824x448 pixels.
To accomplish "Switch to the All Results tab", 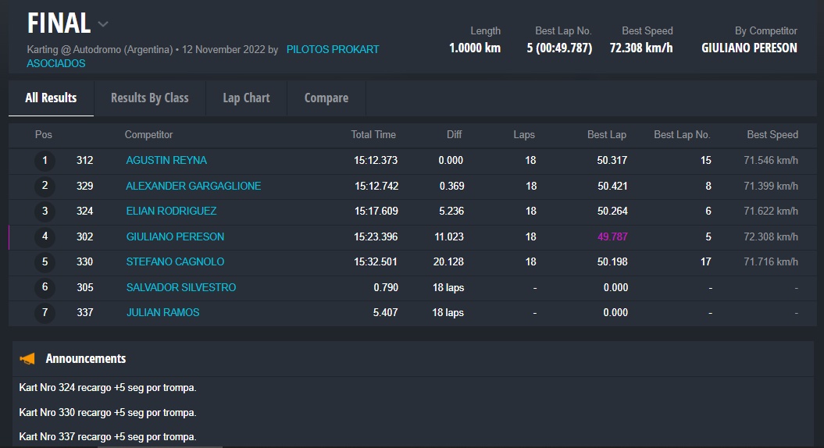I will point(51,98).
